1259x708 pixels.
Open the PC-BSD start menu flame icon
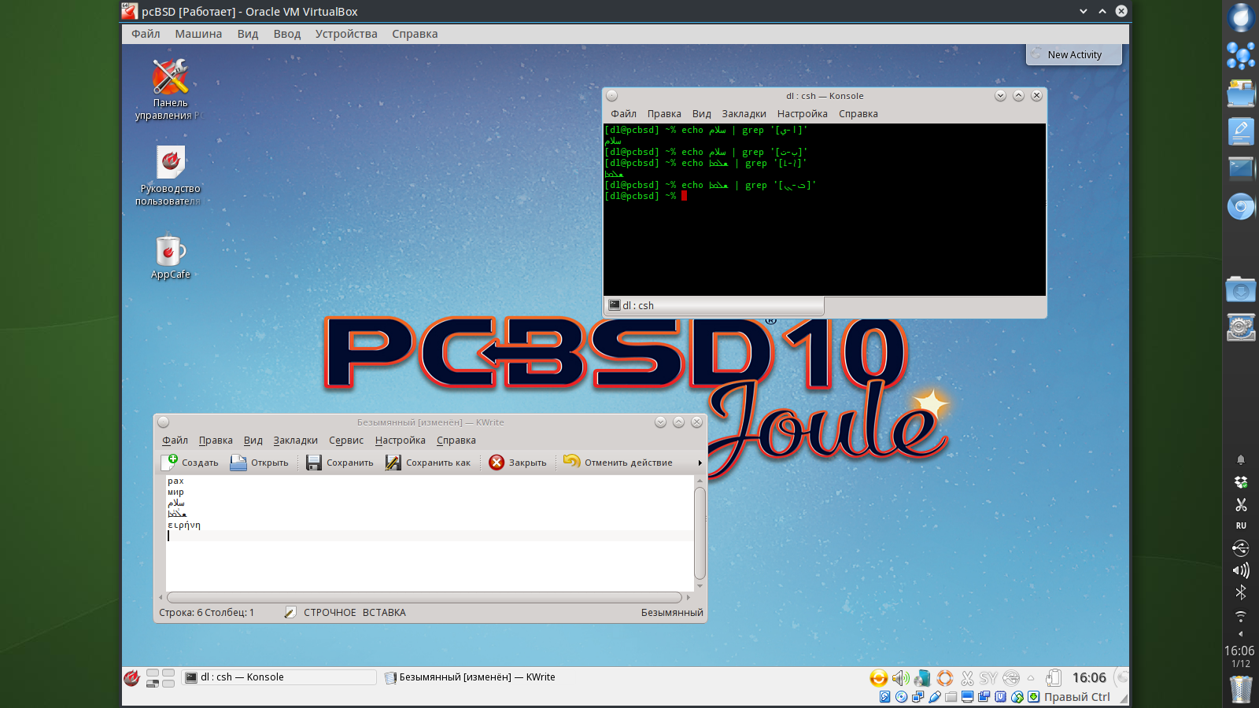132,677
